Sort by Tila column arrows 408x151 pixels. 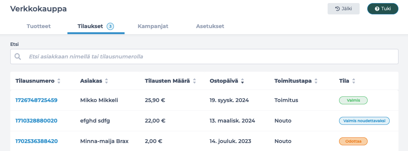pos(354,81)
